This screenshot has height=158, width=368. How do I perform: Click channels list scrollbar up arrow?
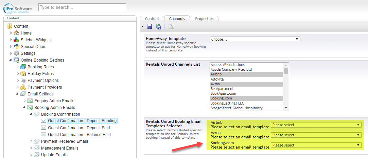[286, 65]
